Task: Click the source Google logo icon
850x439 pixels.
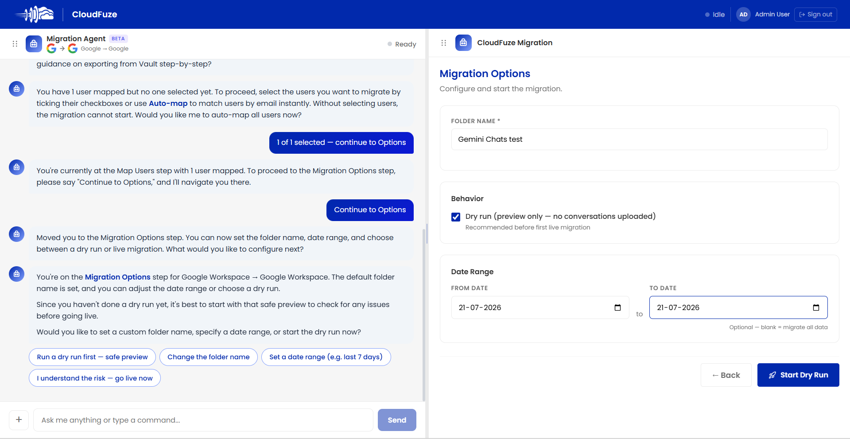Action: point(51,49)
